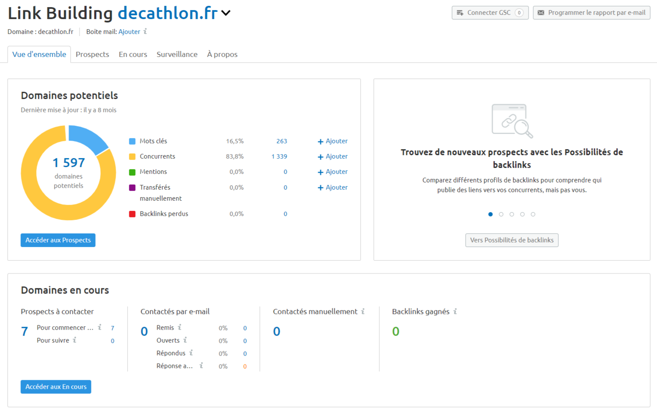Click the 16,5% value for Mots clés
The height and width of the screenshot is (410, 657).
(235, 141)
